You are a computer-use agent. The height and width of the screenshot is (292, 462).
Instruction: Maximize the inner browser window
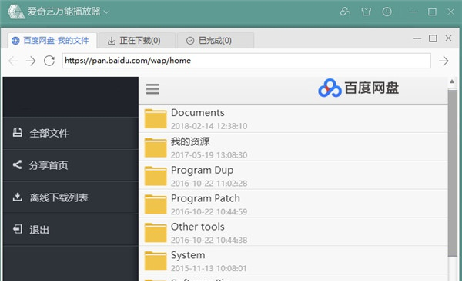(433, 38)
